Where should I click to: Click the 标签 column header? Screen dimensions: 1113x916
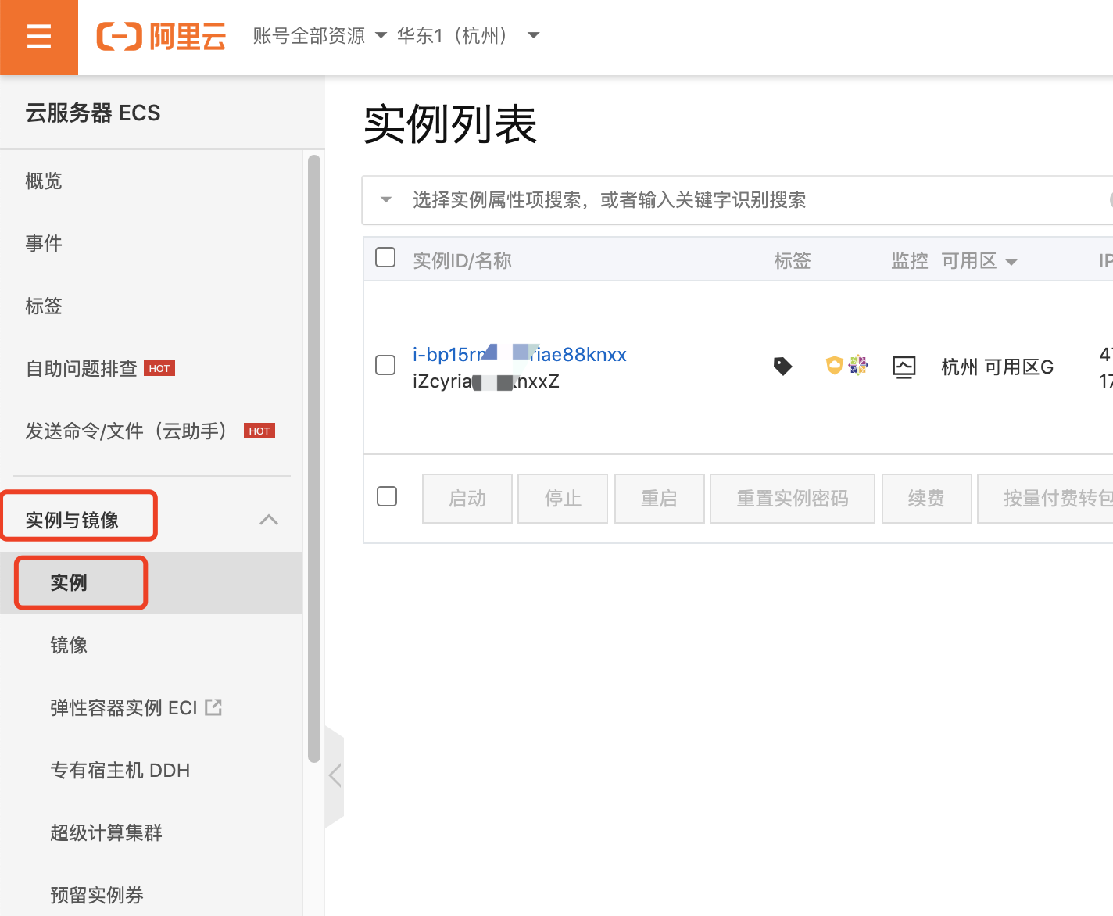(793, 261)
